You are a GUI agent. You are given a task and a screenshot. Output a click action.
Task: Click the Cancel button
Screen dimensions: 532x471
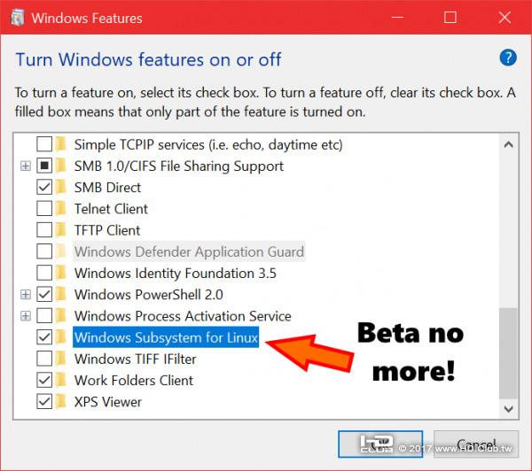(476, 444)
